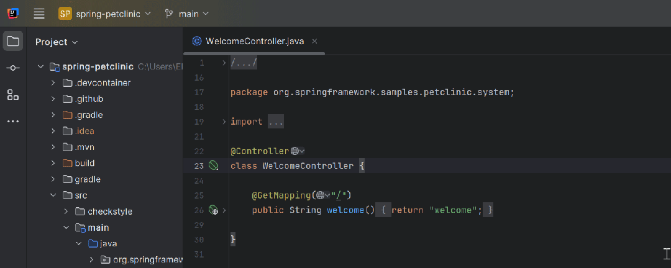This screenshot has height=268, width=671.
Task: Expand the checkstyle folder
Action: tap(66, 212)
